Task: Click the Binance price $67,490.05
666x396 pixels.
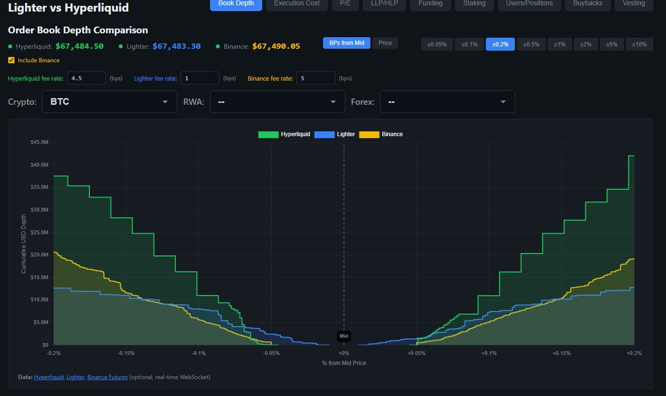Action: click(x=276, y=47)
